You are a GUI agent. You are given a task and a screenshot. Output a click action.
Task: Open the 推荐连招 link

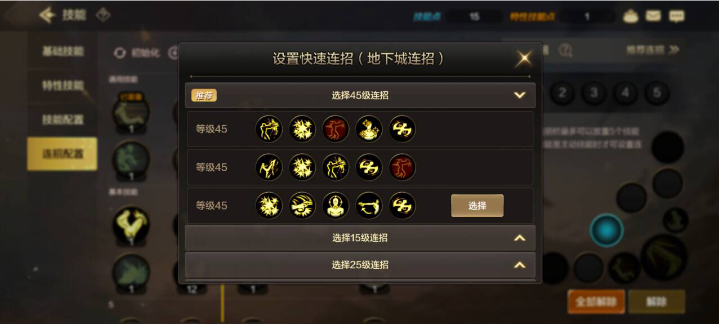pyautogui.click(x=653, y=50)
